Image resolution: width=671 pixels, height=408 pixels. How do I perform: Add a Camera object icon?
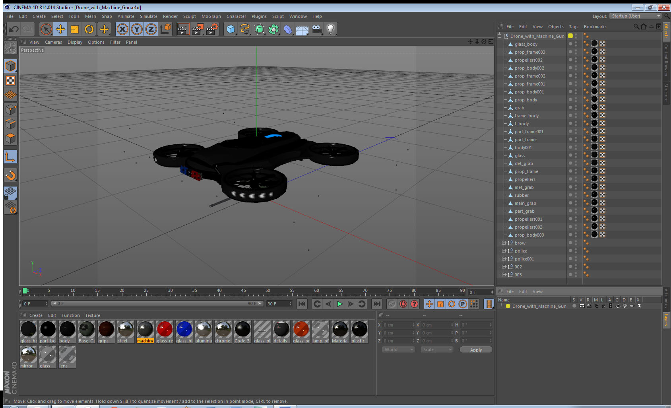[316, 29]
